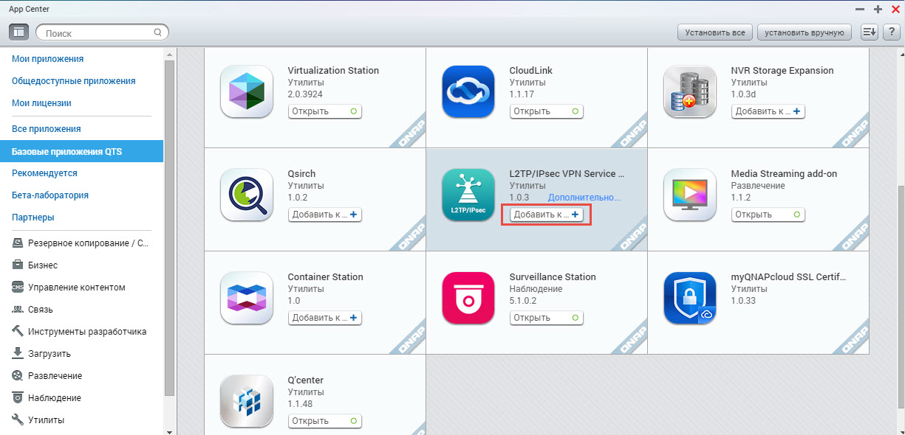Click the NVR Storage Expansion title
This screenshot has width=905, height=435.
[x=782, y=71]
